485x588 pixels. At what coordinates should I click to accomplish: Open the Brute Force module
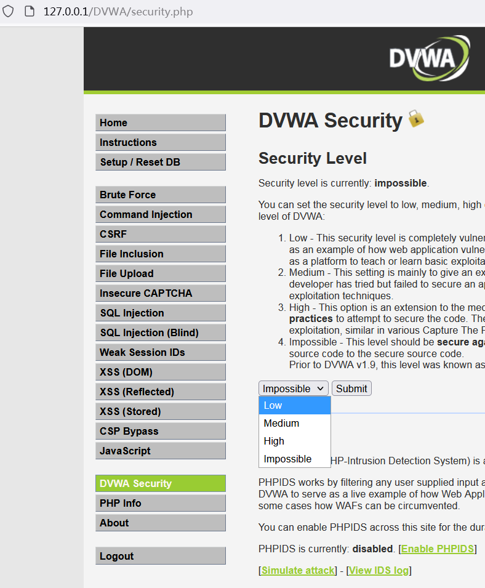coord(161,195)
